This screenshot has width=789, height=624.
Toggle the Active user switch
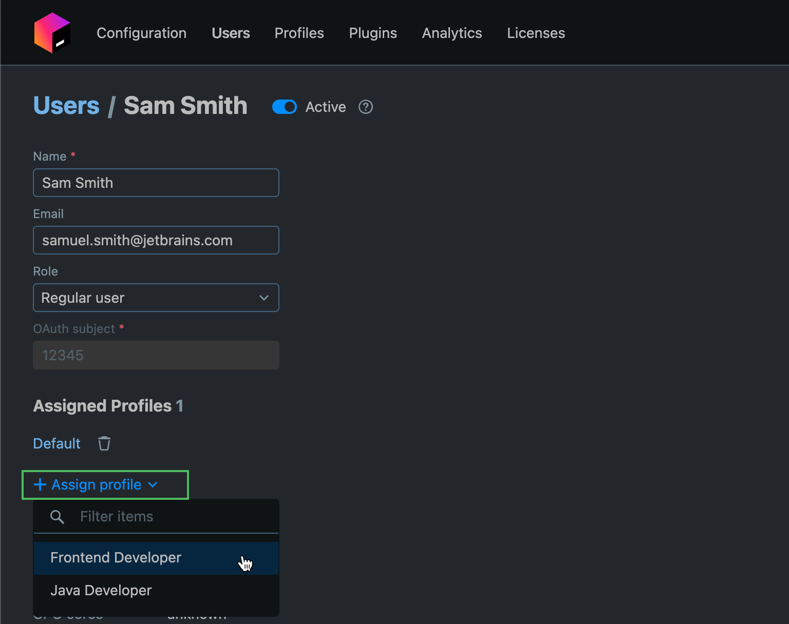point(284,107)
